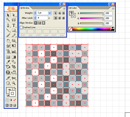Select the Eraser tool beside the S icon
Image resolution: width=130 pixels, height=117 pixels.
point(14,72)
